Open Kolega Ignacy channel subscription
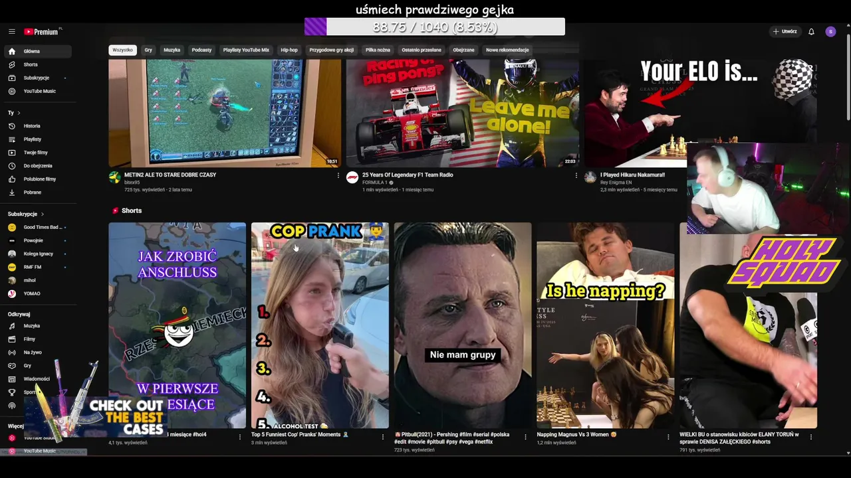This screenshot has height=478, width=851. [x=37, y=254]
